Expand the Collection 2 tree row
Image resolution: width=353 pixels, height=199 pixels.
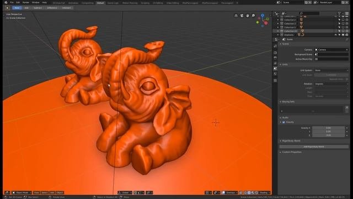point(278,20)
